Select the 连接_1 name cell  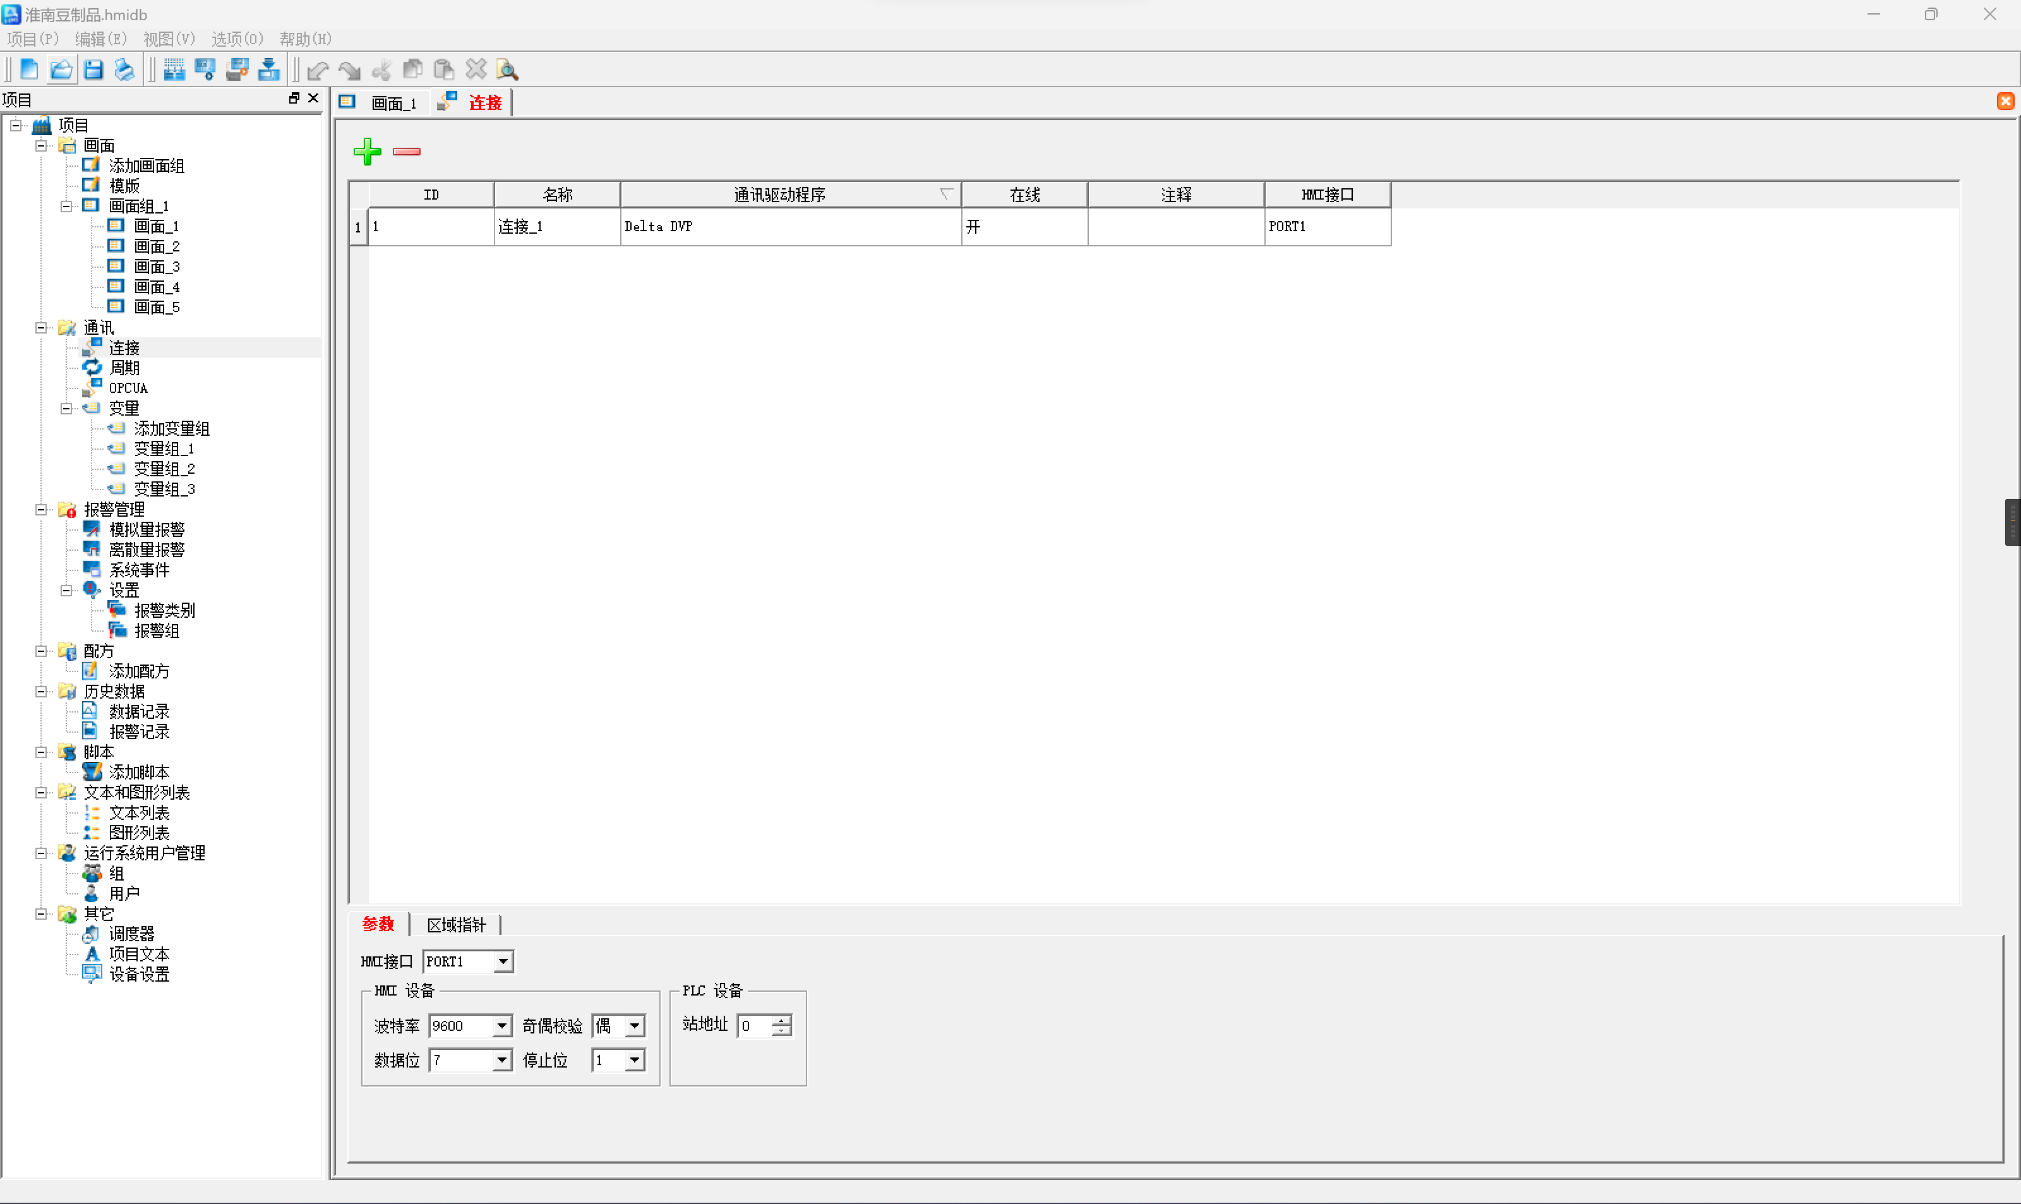click(x=557, y=226)
